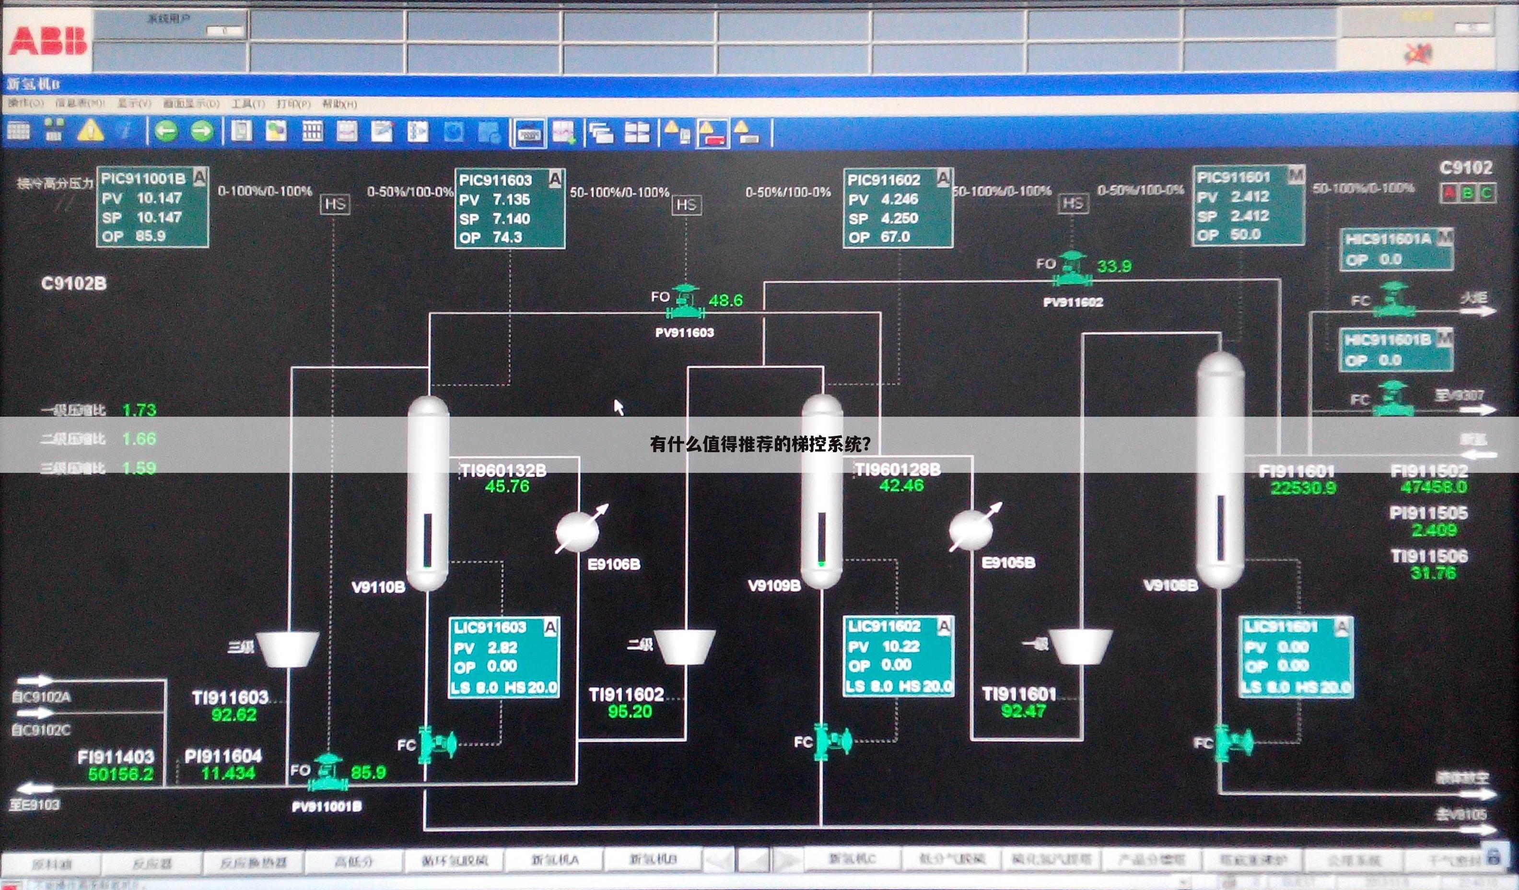This screenshot has height=890, width=1519.
Task: Click the lock icon at bottom right
Action: [x=1493, y=855]
